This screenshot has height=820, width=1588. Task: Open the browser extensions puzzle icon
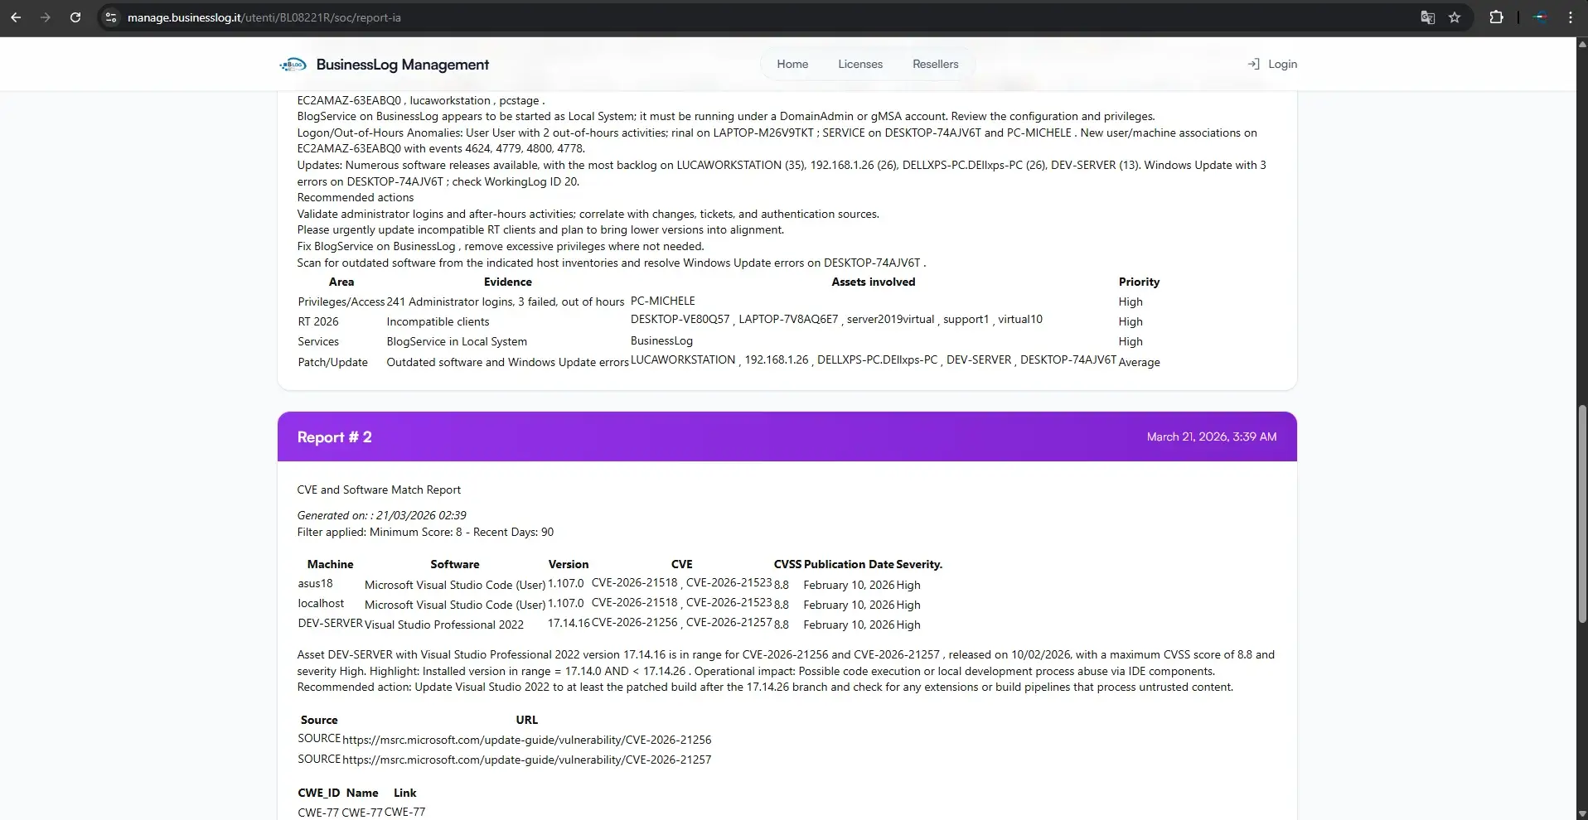(x=1496, y=17)
